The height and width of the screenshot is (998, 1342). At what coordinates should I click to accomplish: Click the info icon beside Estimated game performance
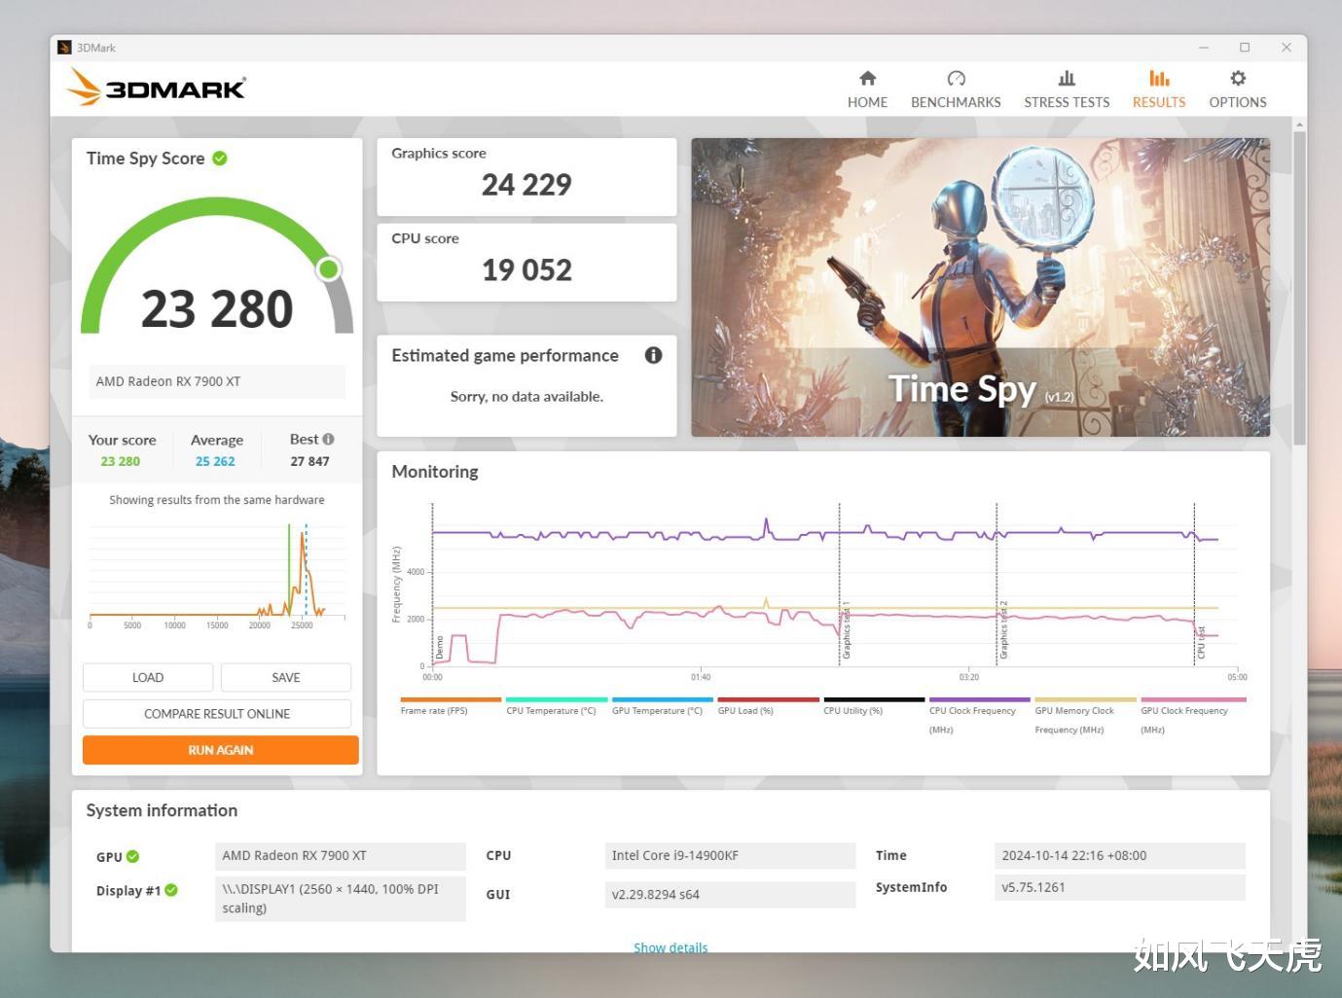point(653,355)
